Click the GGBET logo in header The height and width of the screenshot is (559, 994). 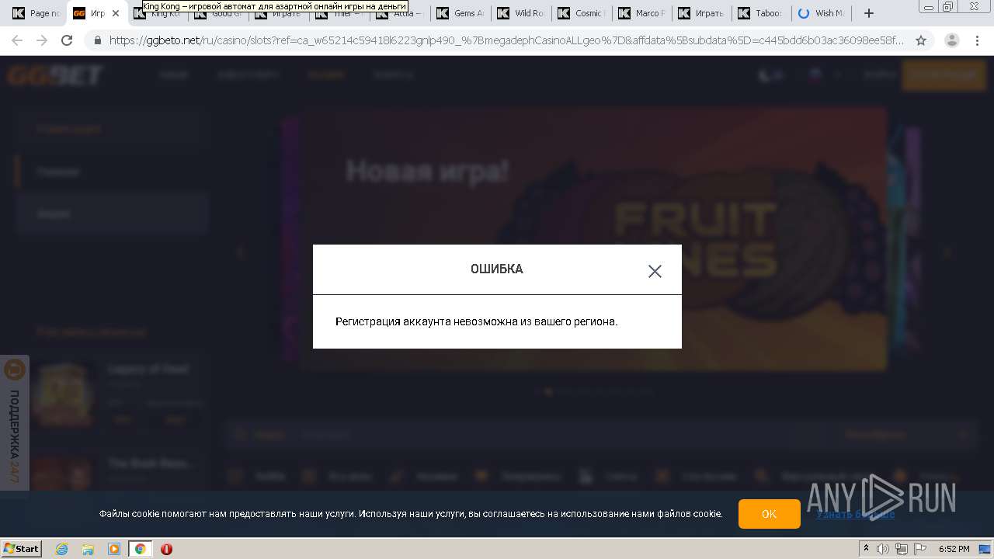pos(55,75)
